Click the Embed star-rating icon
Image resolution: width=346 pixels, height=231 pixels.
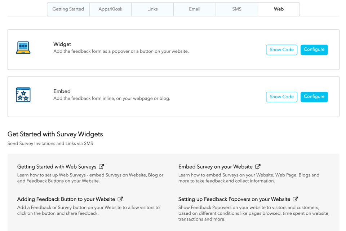pyautogui.click(x=23, y=95)
